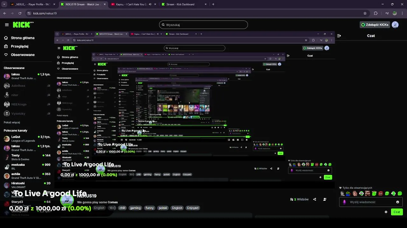Focus the Wyszukaj search field
The width and height of the screenshot is (407, 228).
(203, 25)
